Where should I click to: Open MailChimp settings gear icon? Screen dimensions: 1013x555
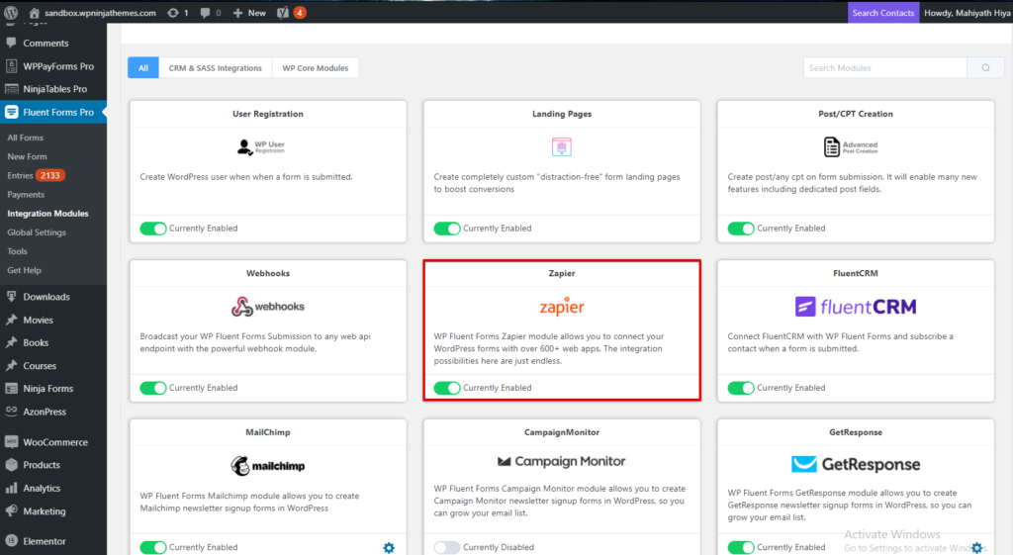[x=388, y=548]
